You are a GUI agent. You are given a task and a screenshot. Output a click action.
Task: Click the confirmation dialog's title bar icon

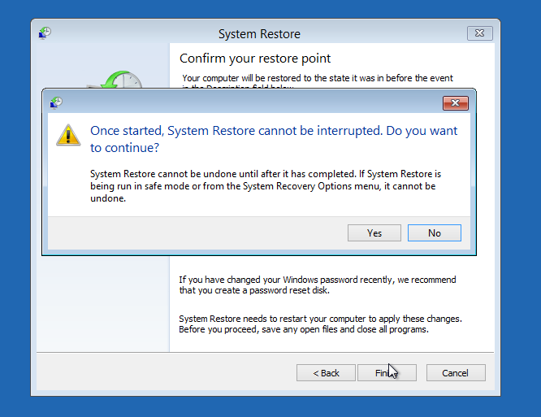coord(56,102)
